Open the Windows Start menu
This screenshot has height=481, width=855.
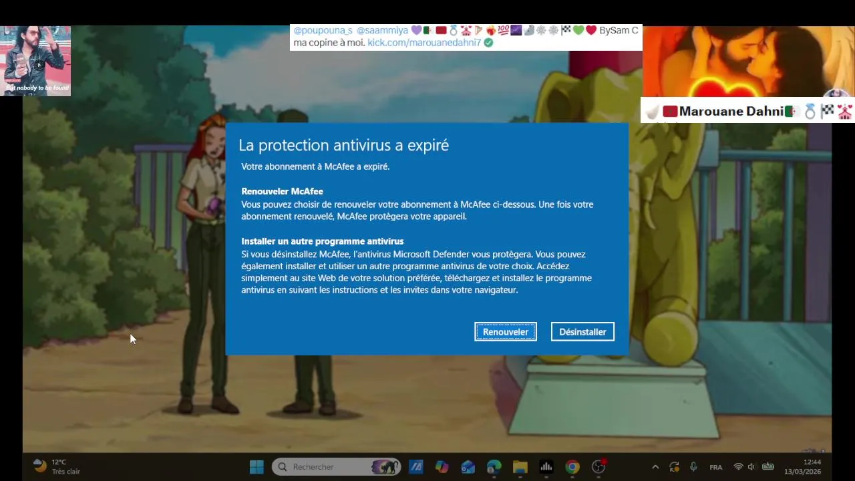[x=256, y=467]
